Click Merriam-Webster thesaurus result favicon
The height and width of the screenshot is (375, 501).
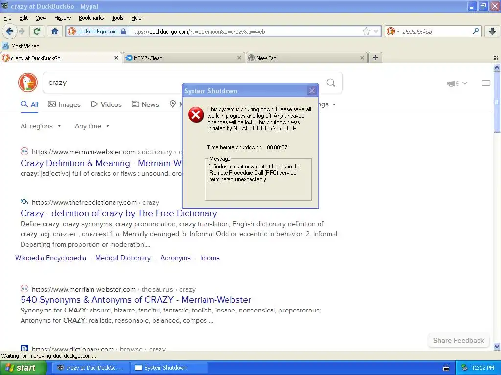pos(24,289)
